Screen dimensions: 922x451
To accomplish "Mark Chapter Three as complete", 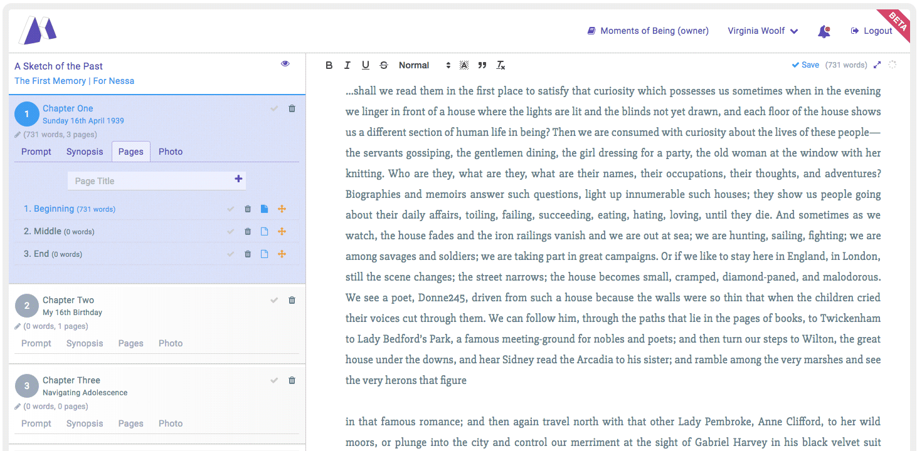I will point(274,380).
